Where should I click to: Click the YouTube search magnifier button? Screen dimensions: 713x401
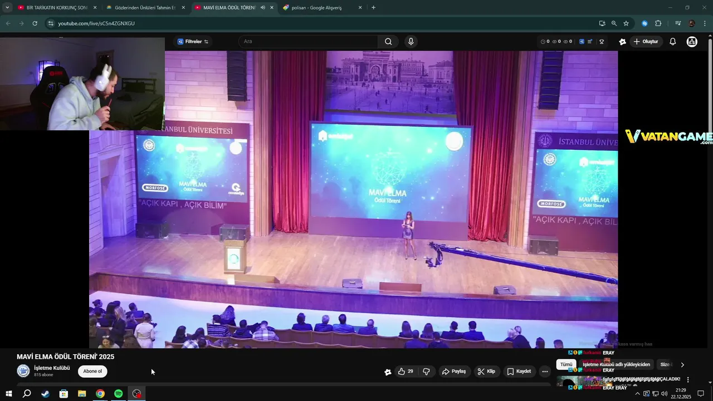click(x=388, y=42)
